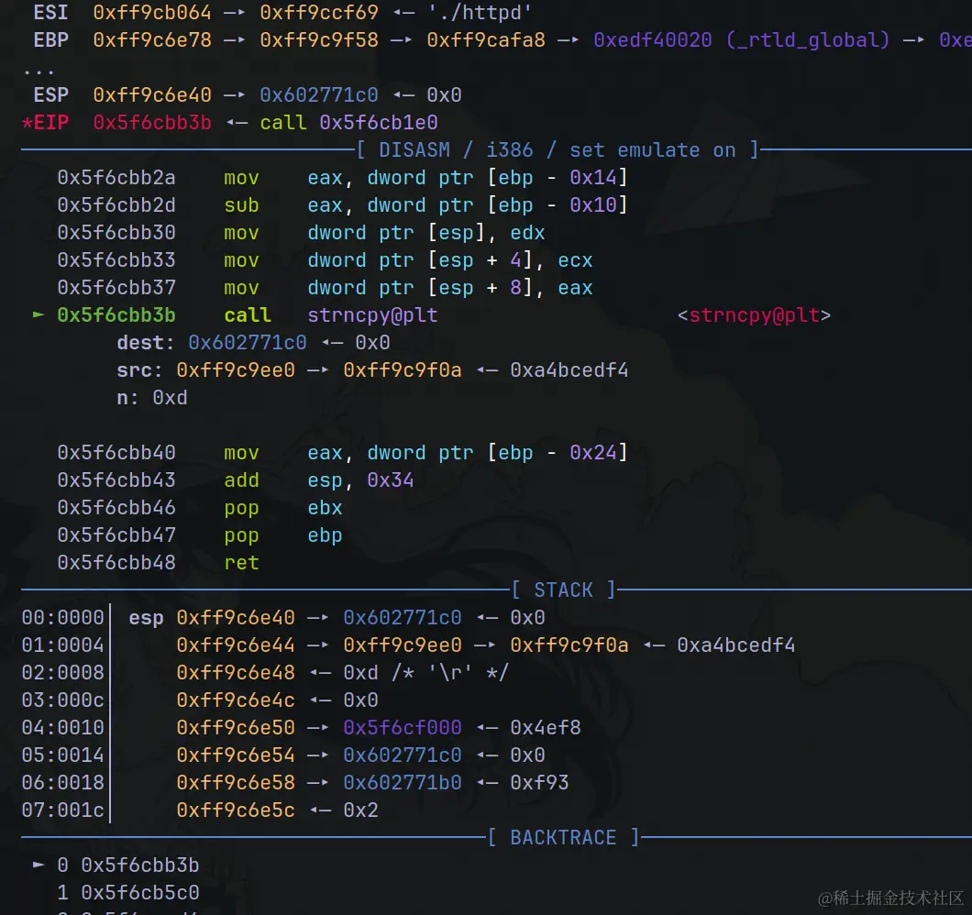Click value 0x4ef8 in stack row 04:0010
972x915 pixels.
tap(546, 727)
